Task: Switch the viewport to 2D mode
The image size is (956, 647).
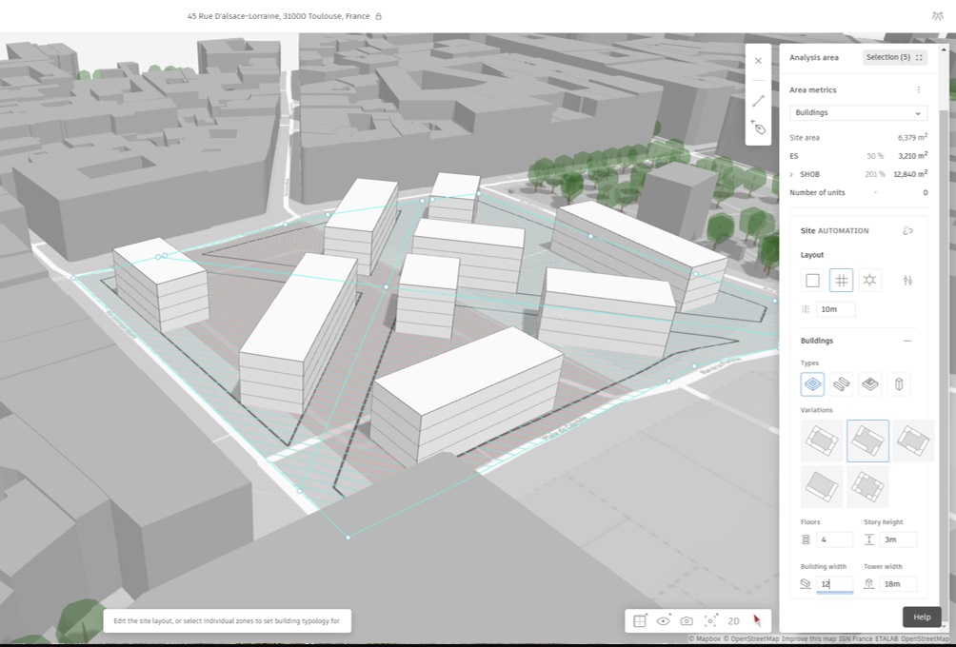Action: coord(733,620)
